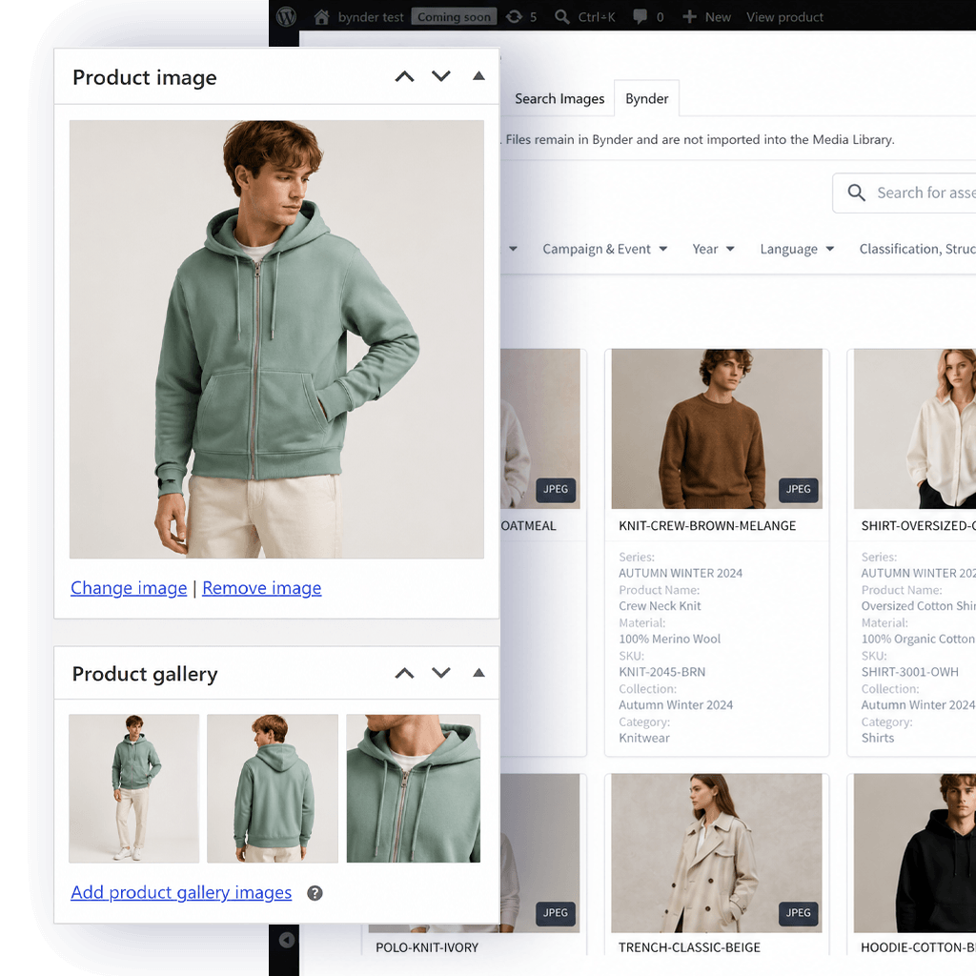The width and height of the screenshot is (976, 976).
Task: Click the home icon beside bynder test
Action: point(321,17)
